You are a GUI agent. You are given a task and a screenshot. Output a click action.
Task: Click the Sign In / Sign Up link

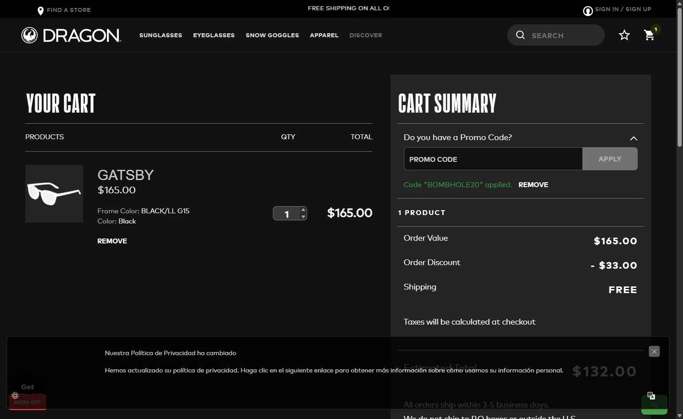[x=623, y=9]
